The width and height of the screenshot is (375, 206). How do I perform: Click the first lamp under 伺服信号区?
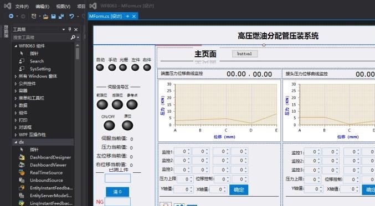[x=102, y=104]
